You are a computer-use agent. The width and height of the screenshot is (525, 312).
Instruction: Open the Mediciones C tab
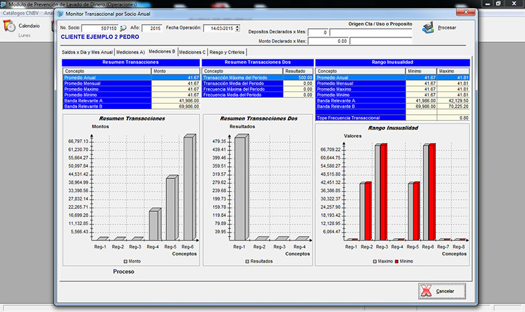coord(192,51)
